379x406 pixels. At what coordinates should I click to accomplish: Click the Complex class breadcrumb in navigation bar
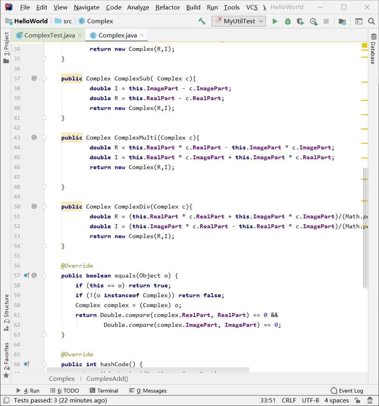[96, 21]
